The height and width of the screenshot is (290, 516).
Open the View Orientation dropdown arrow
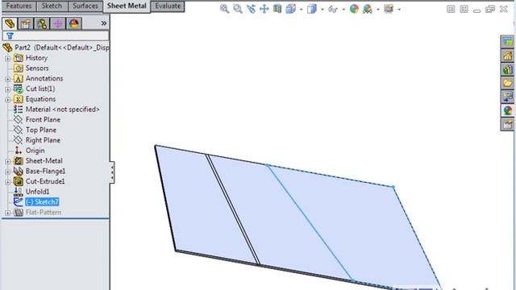point(301,9)
